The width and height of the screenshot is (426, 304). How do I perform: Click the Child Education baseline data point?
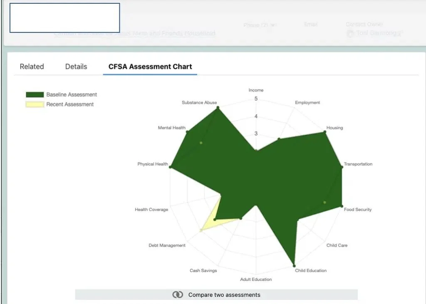click(294, 266)
